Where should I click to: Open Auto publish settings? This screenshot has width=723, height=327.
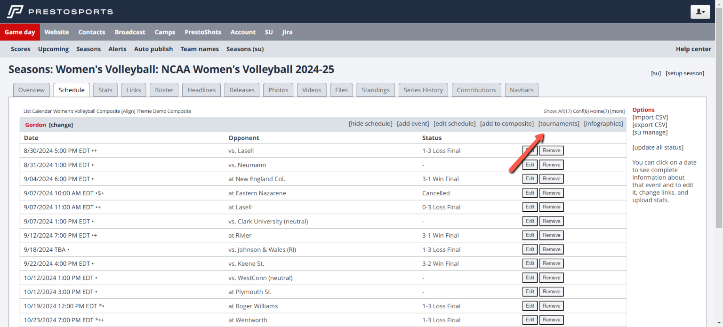153,49
